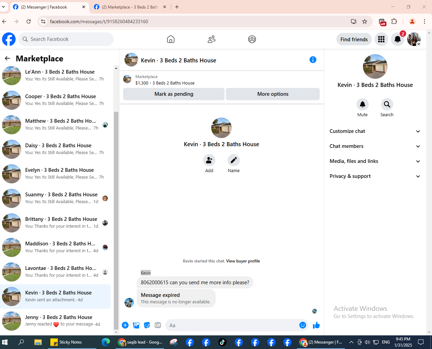Open the Groups icon in top navigation

(x=252, y=39)
